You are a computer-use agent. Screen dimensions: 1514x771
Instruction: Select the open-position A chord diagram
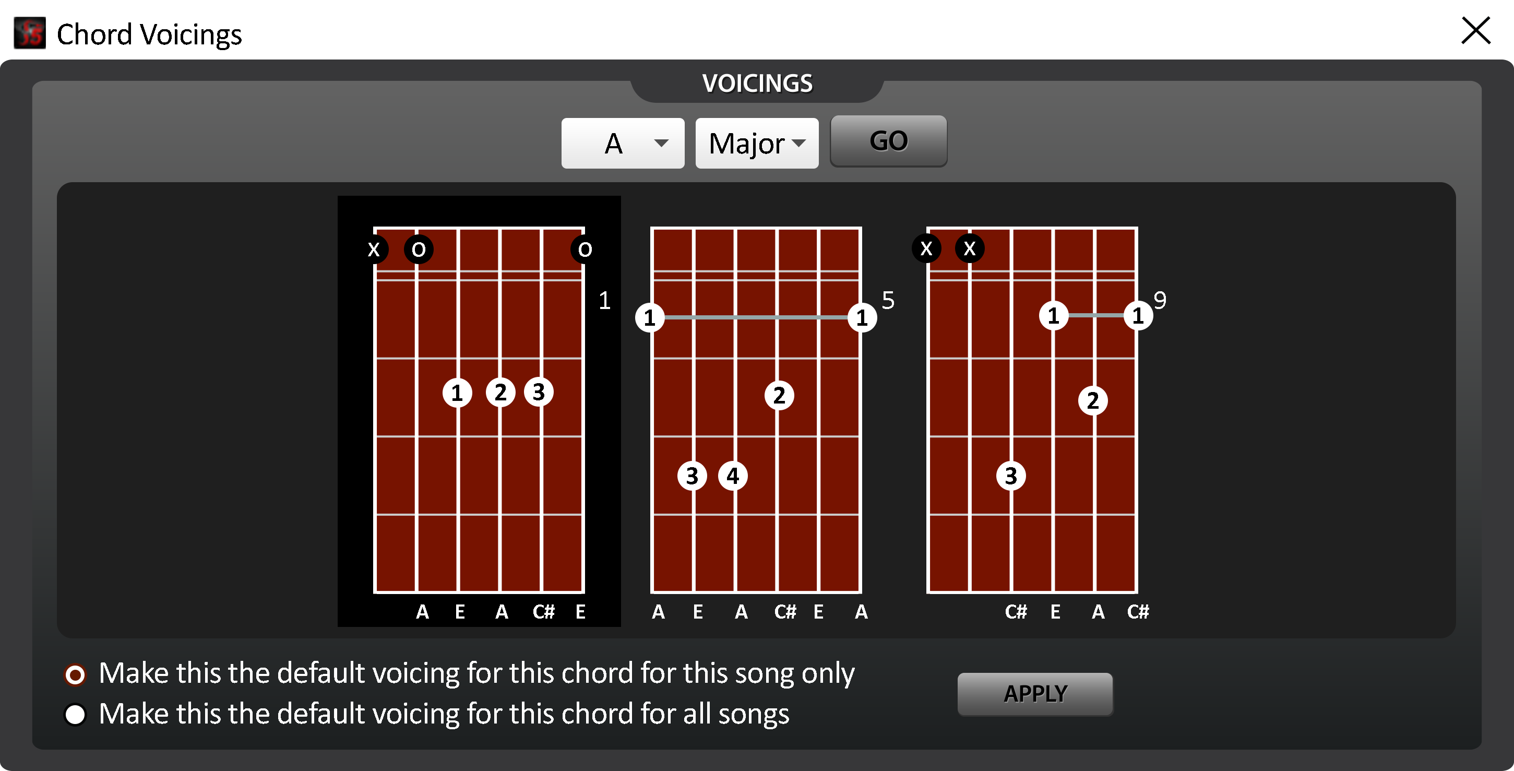coord(479,411)
